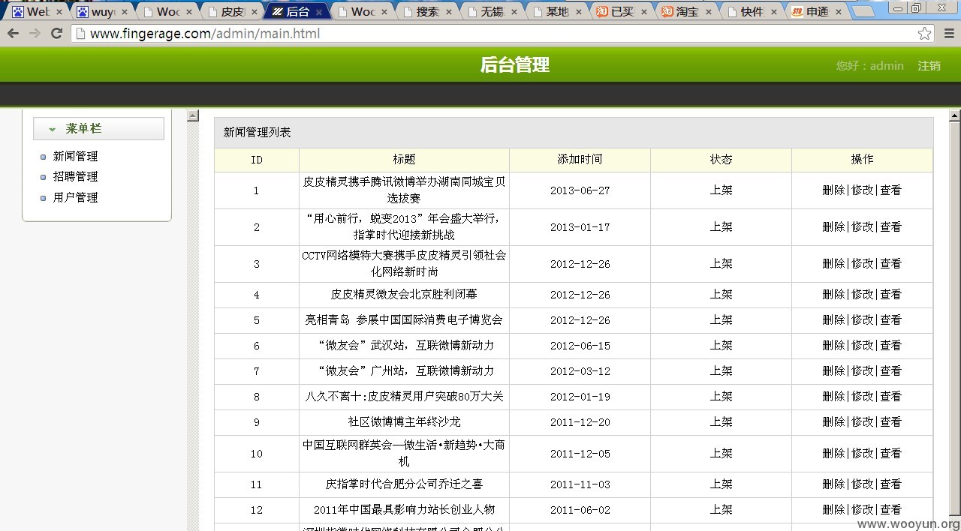The image size is (961, 531).
Task: Click 查看 for news ID 10
Action: tap(890, 453)
